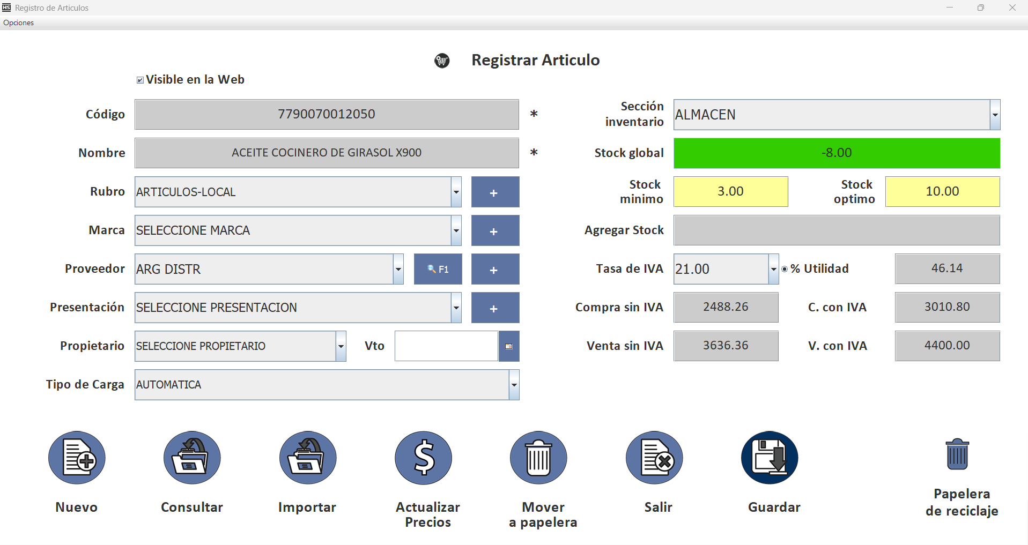Click the Importar label text
Screen dimensions: 1028x545
click(x=307, y=507)
